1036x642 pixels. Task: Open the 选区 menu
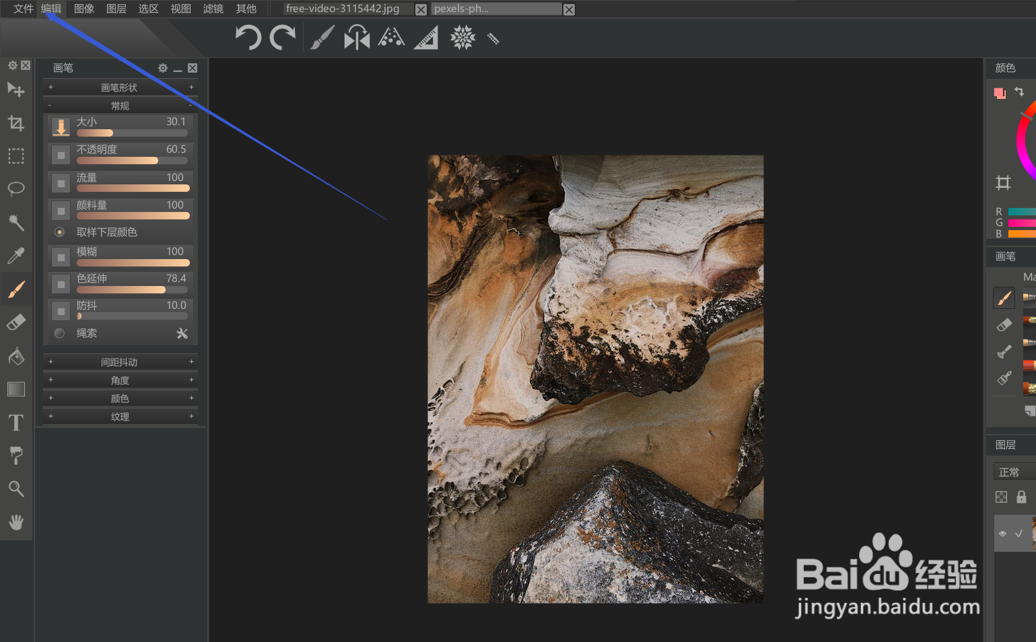[148, 9]
